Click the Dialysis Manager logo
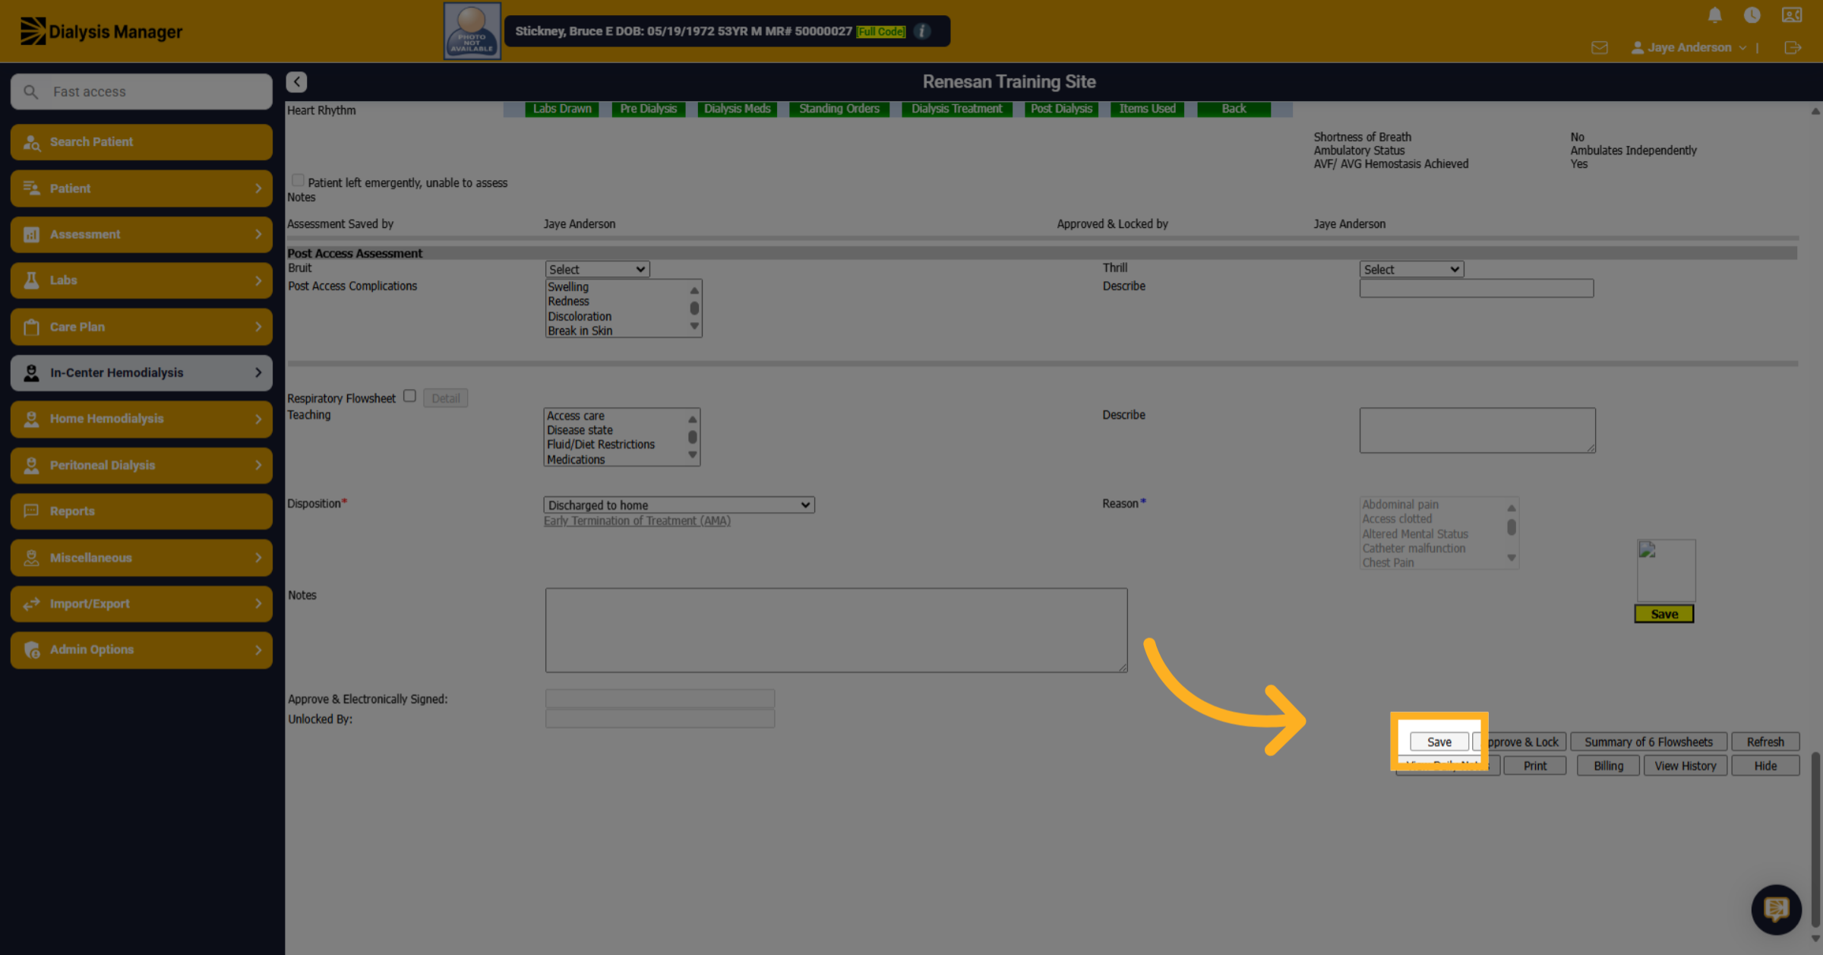 click(x=101, y=31)
